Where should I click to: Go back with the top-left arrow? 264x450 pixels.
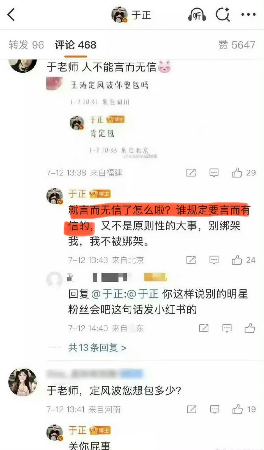[x=11, y=15]
